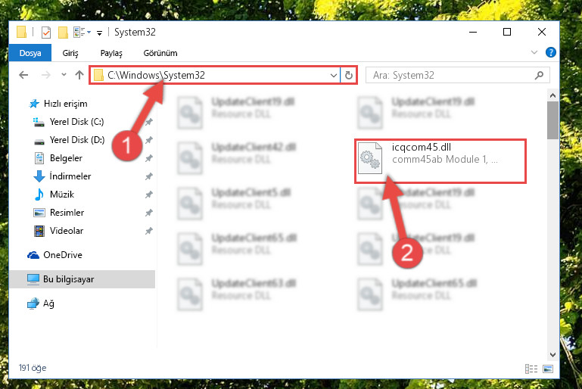
Task: Expand the address bar history dropdown
Action: tap(333, 76)
